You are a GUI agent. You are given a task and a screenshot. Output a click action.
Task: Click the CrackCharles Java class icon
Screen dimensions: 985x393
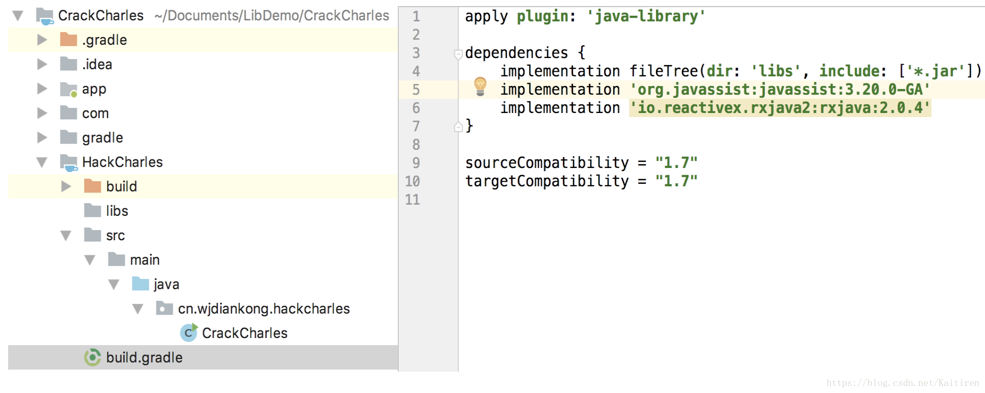[x=189, y=332]
